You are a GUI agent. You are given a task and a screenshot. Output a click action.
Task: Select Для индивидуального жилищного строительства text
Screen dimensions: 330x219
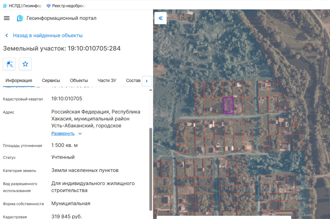[93, 187]
